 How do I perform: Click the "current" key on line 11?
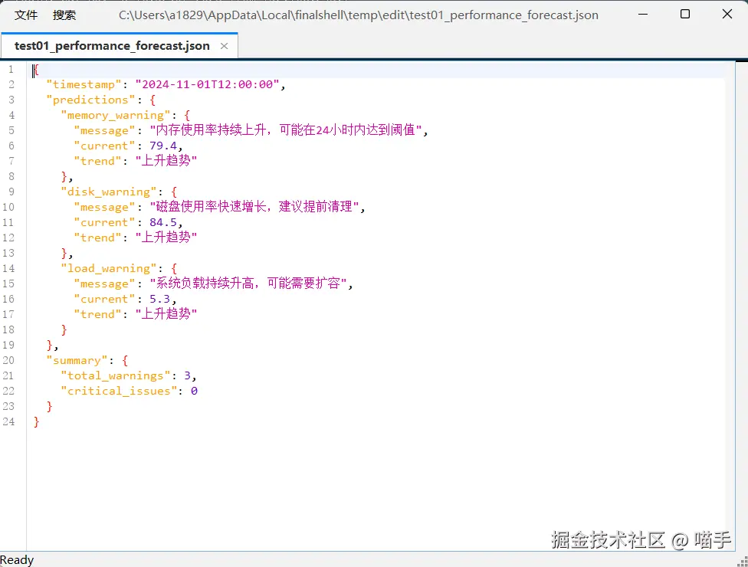click(x=104, y=222)
